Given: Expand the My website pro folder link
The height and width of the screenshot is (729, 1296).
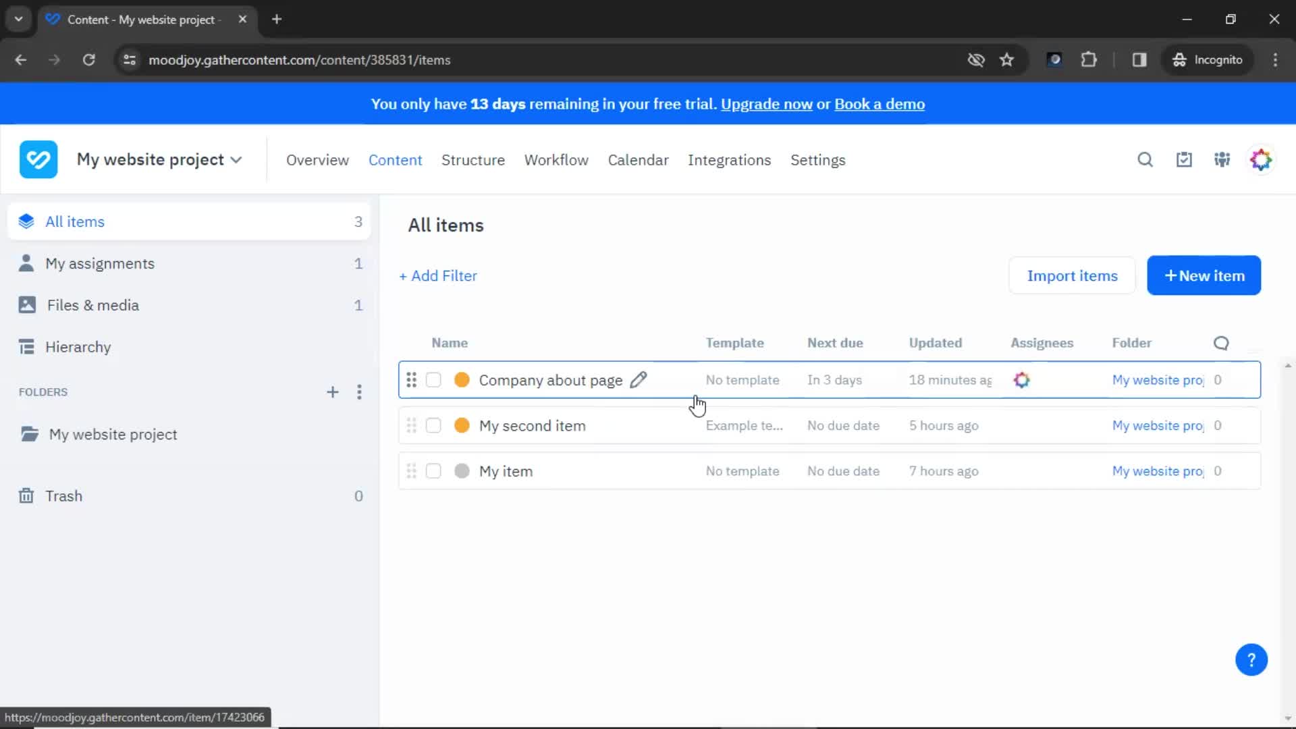Looking at the screenshot, I should pos(1157,380).
